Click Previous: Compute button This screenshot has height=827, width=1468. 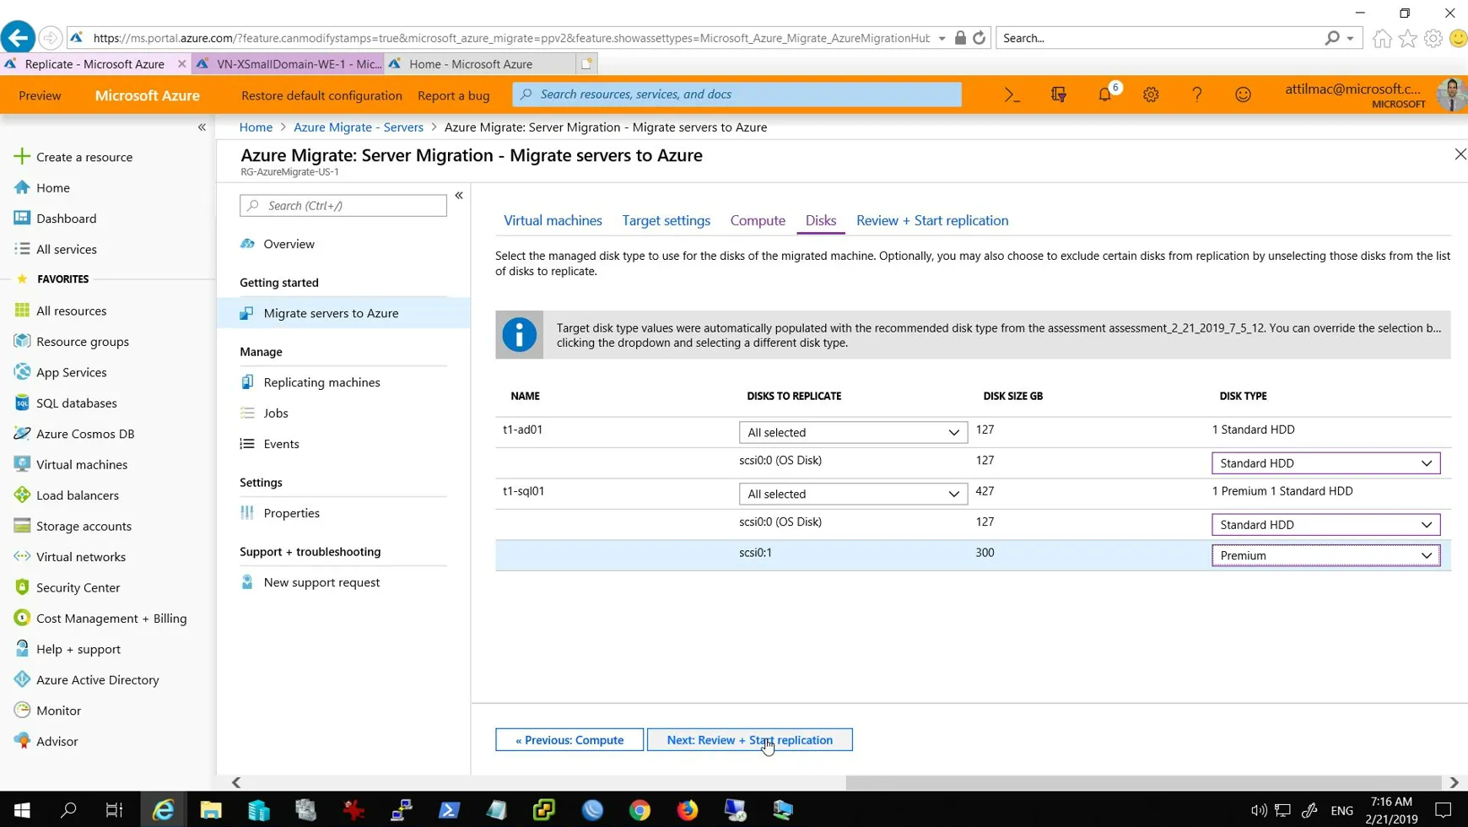[x=569, y=740]
